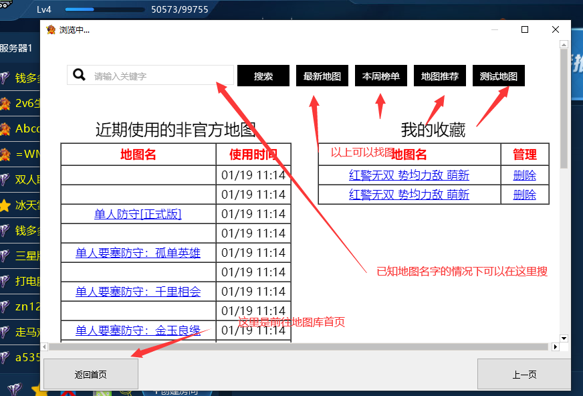Select the 冰天 room with star icon

click(20, 205)
